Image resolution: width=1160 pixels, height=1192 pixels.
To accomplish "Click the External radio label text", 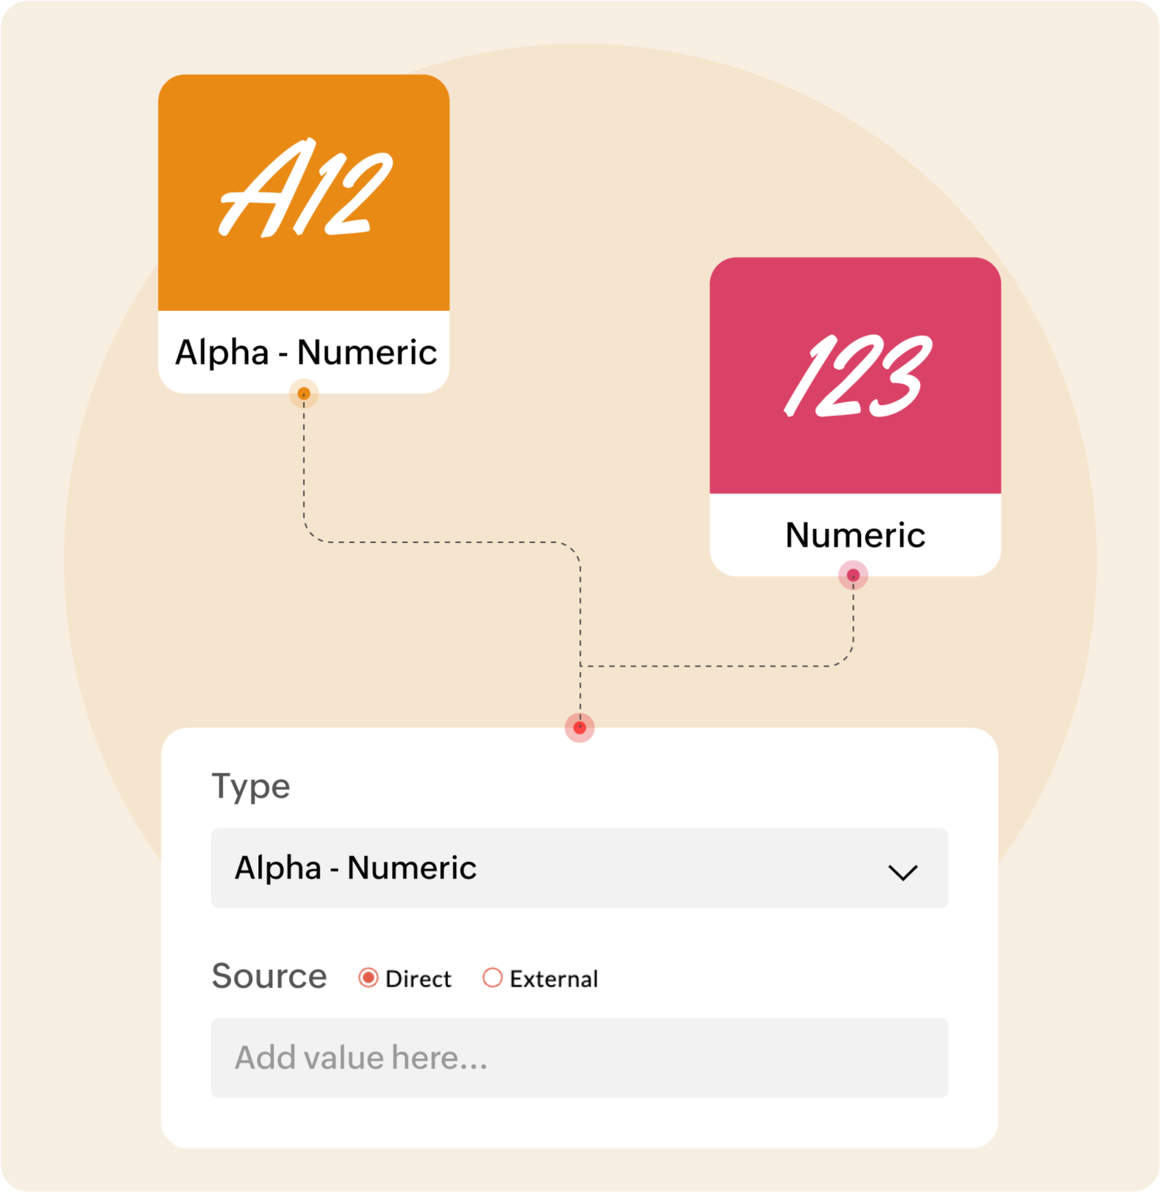I will click(x=554, y=979).
